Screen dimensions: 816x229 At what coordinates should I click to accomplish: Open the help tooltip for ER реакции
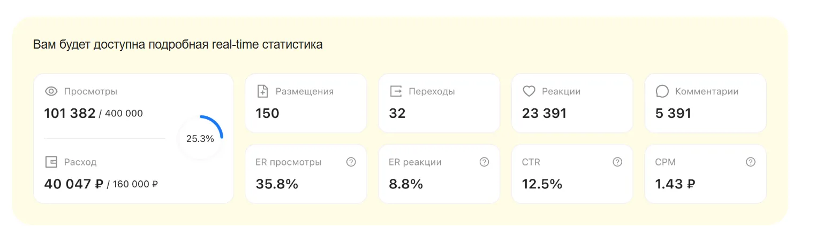coord(485,162)
